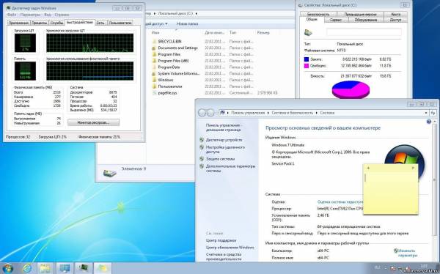Switch to the Сеть tab in Task Manager
Viewport: 440px width, 274px height.
click(100, 23)
